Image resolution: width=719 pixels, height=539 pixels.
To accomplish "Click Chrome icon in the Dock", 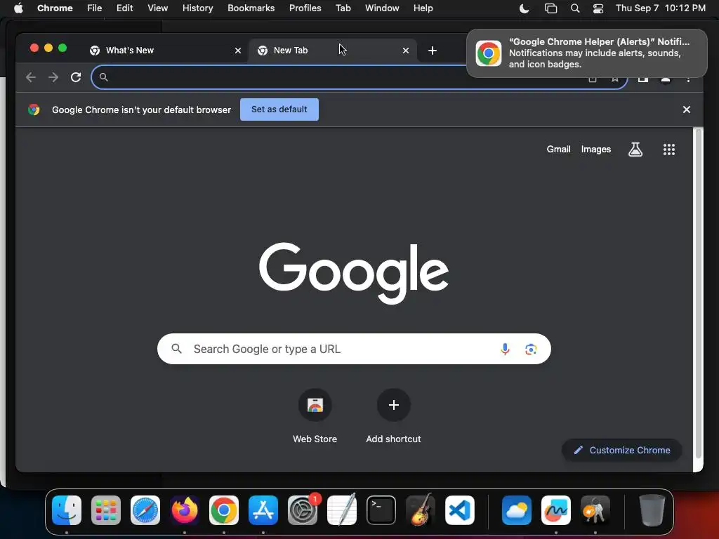I will coord(224,510).
